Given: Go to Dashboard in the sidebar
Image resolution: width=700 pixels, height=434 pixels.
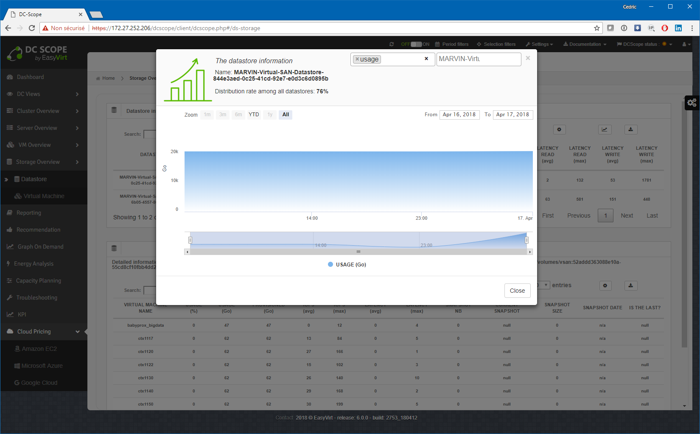Looking at the screenshot, I should click(30, 77).
